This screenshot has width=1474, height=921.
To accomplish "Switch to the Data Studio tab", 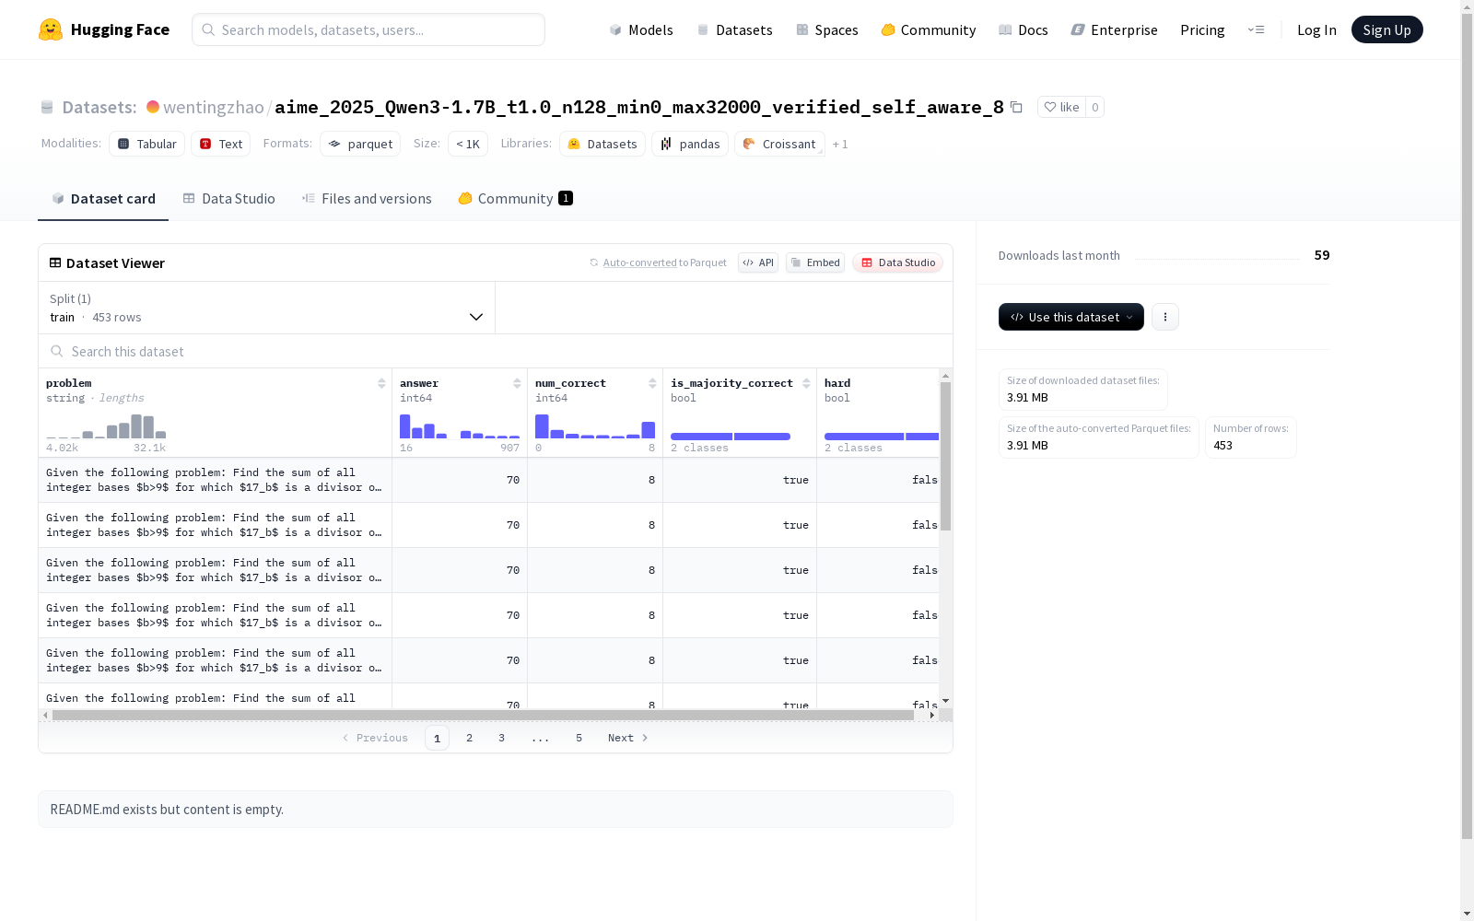I will coord(229,199).
